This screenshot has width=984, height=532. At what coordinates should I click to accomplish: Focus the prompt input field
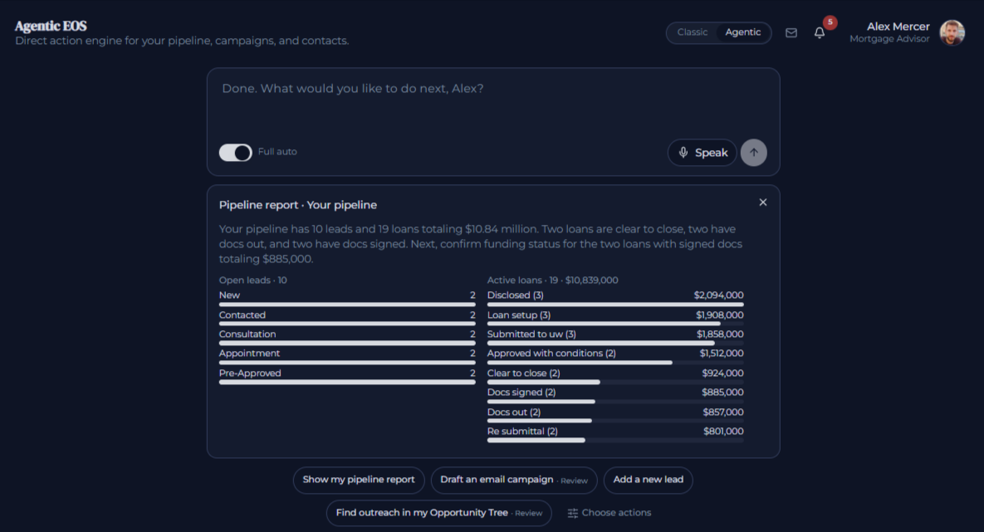(493, 104)
